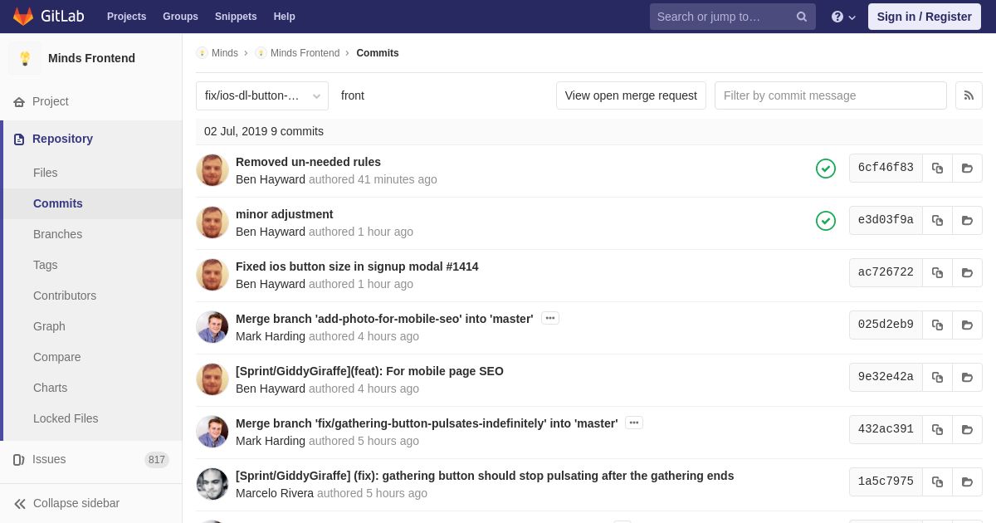The width and height of the screenshot is (996, 523).
Task: Expand description of gathering-button-pulsates merge commit
Action: [x=634, y=423]
